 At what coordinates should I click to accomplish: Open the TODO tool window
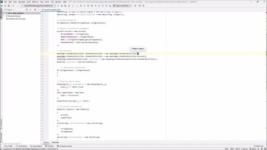pyautogui.click(x=8, y=146)
